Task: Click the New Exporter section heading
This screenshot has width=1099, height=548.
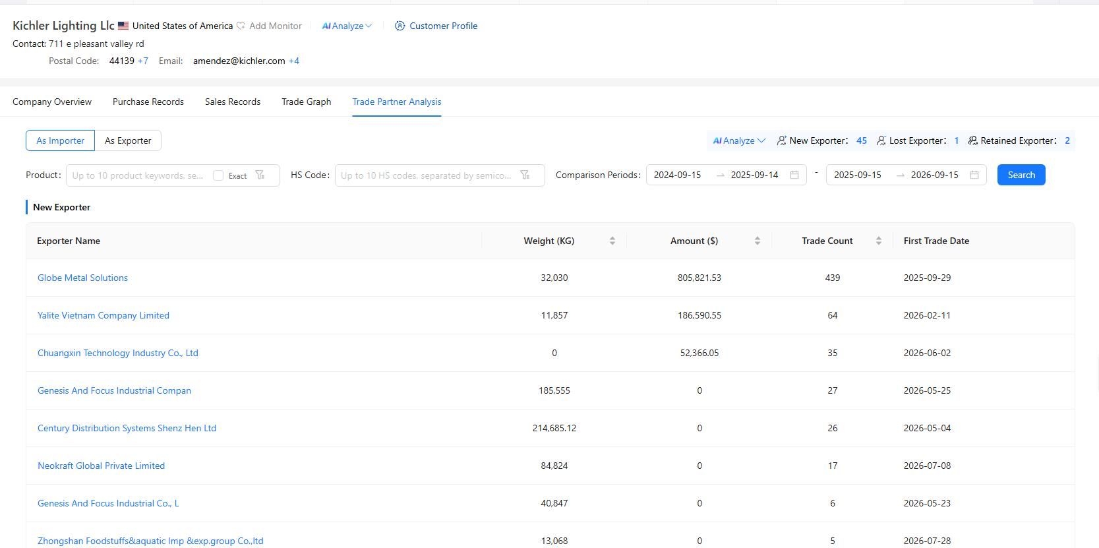Action: coord(62,207)
